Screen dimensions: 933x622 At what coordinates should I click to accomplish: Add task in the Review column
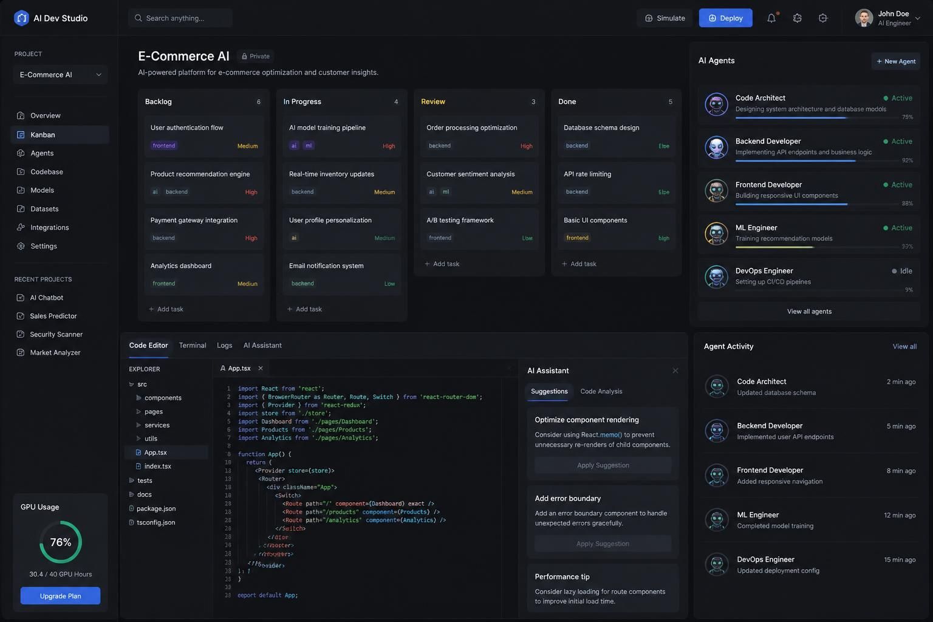tap(442, 264)
